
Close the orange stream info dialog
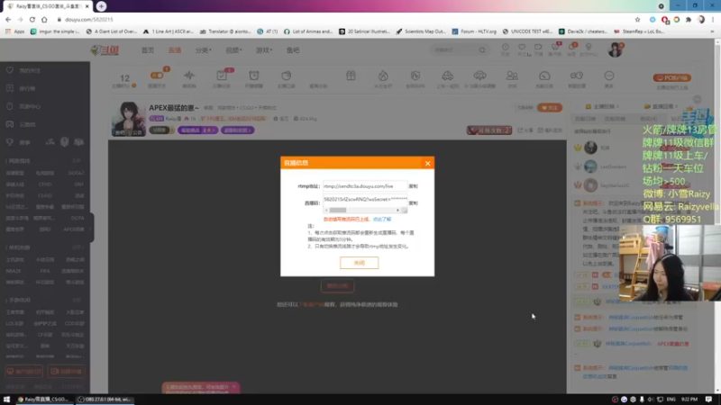[427, 163]
